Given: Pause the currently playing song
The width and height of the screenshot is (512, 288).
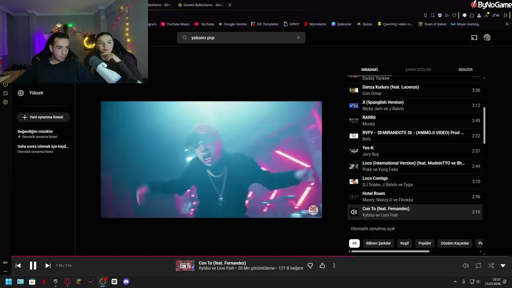Looking at the screenshot, I should pyautogui.click(x=33, y=266).
